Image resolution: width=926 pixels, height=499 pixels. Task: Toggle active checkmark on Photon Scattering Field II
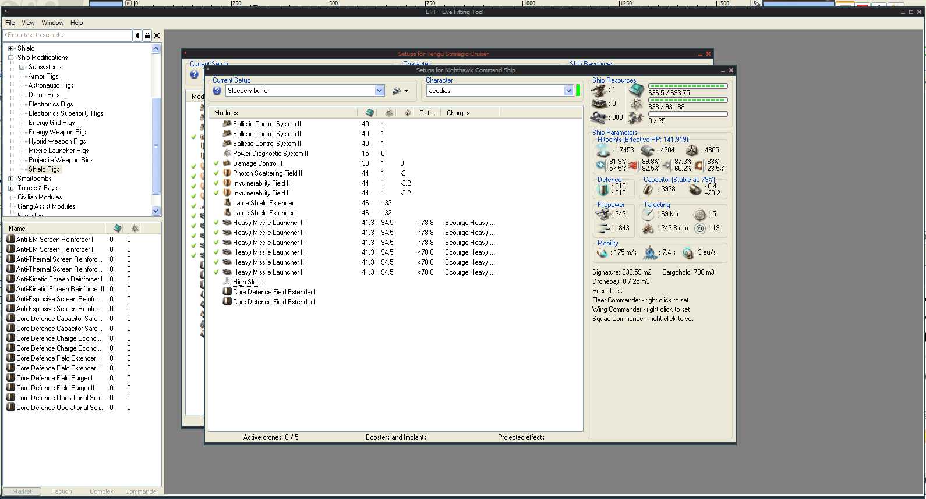(216, 173)
